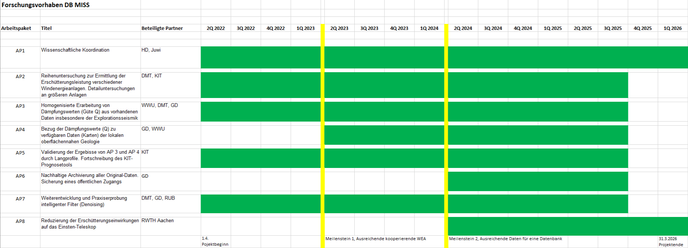Select the "Forschungsvorhaben DB MISS" title cell

45,5
